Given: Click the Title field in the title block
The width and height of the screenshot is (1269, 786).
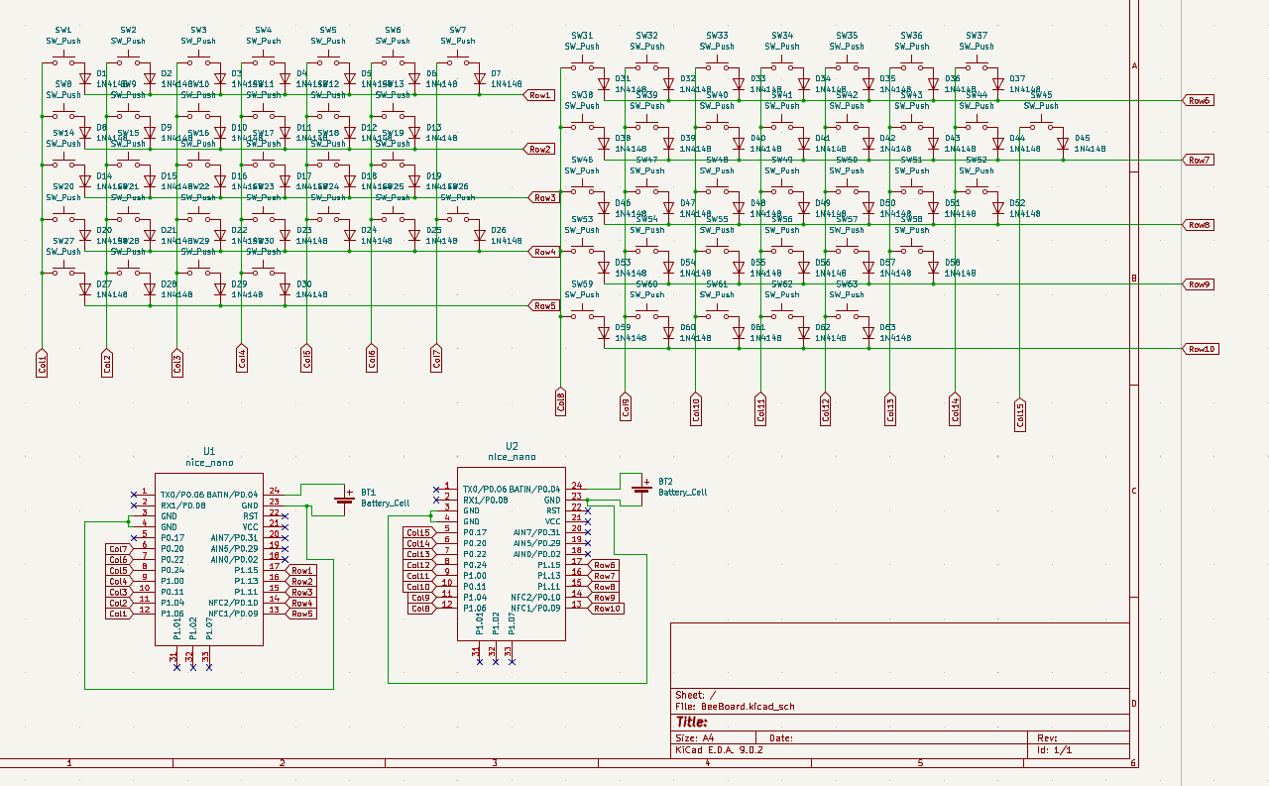Looking at the screenshot, I should pyautogui.click(x=694, y=723).
